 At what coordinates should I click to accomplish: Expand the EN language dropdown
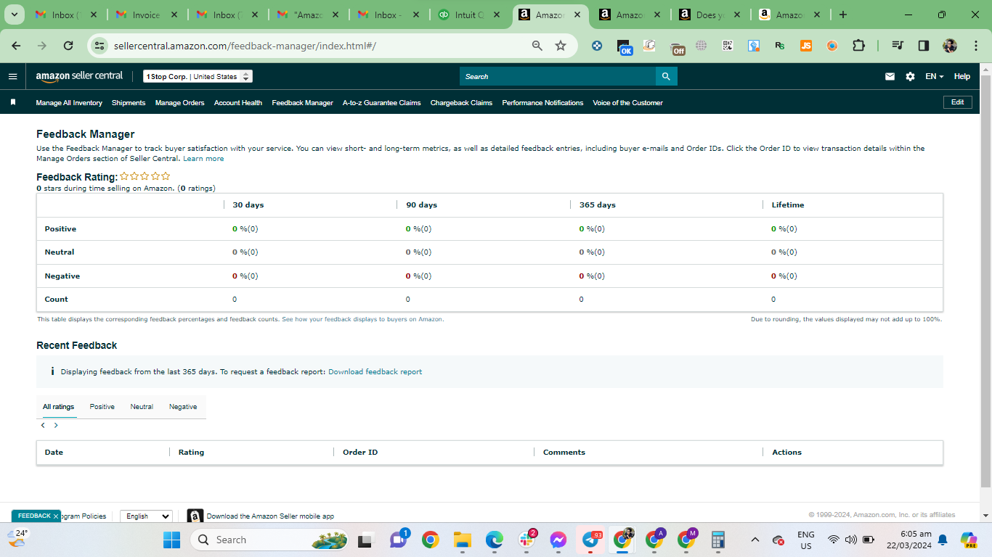coord(935,76)
